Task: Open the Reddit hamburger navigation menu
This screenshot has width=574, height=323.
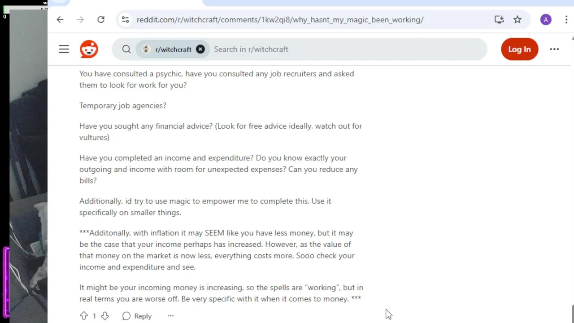Action: click(64, 49)
